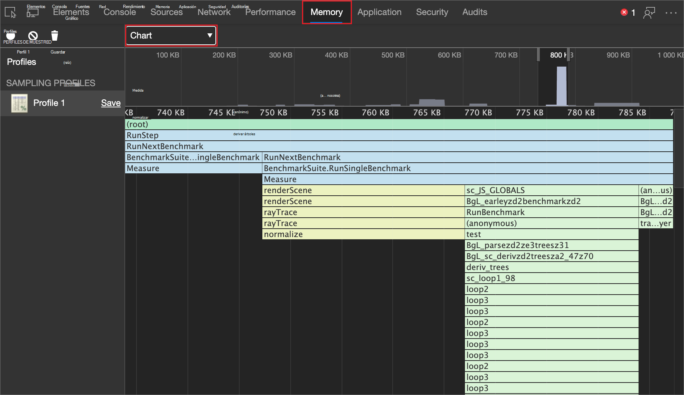
Task: Select the deriv_trees bar in flame chart
Action: coord(551,267)
